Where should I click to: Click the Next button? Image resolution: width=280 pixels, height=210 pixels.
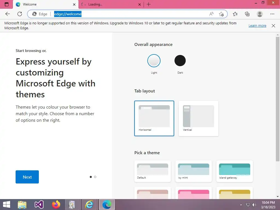[27, 177]
